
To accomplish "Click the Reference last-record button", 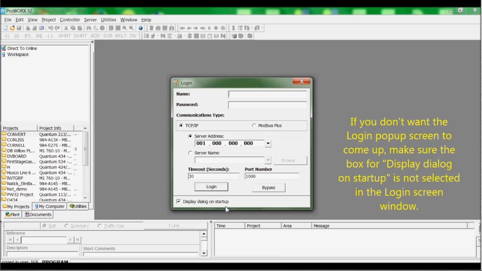I will coord(77,240).
